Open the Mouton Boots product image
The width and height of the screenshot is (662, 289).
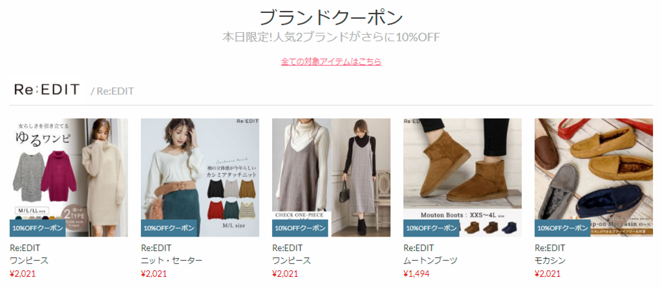(463, 177)
